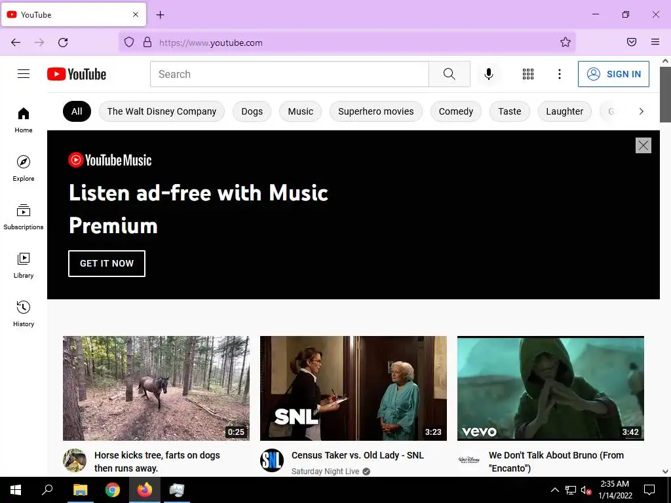Viewport: 671px width, 503px height.
Task: Open the Vevo Encanto thumbnail
Action: tap(550, 388)
